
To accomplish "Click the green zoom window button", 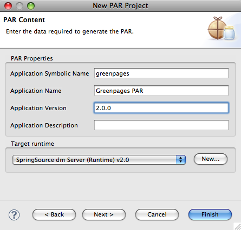I will coord(31,6).
